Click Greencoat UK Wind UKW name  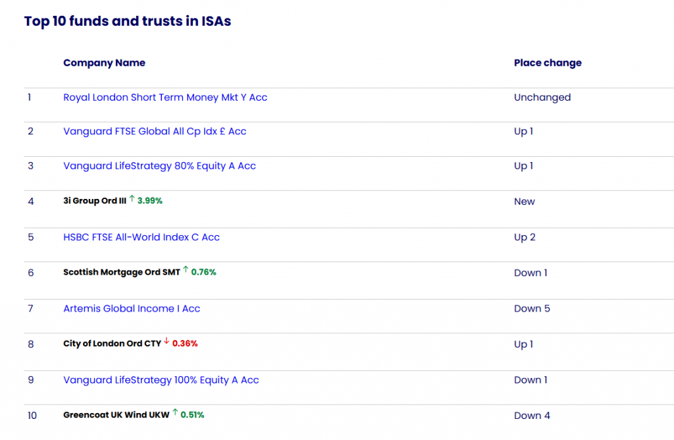tap(116, 416)
